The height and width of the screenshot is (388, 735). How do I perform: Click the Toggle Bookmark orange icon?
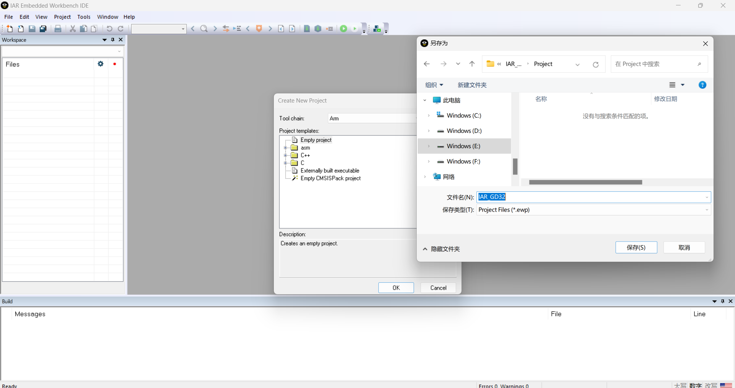259,29
